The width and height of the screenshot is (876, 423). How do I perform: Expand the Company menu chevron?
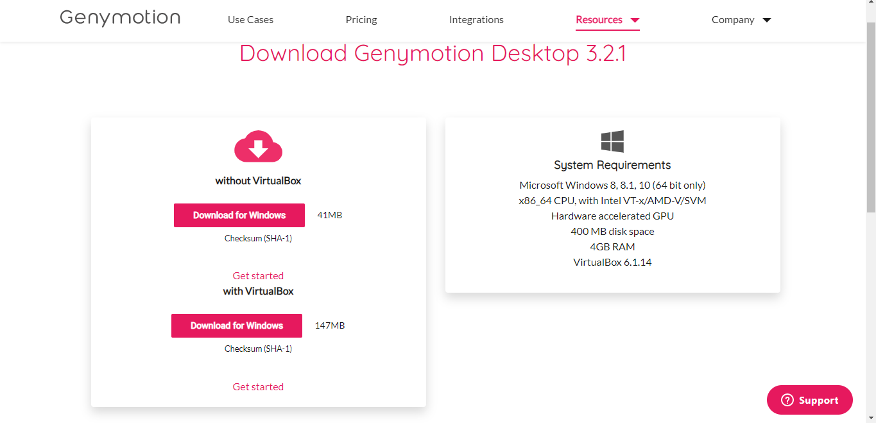tap(766, 20)
